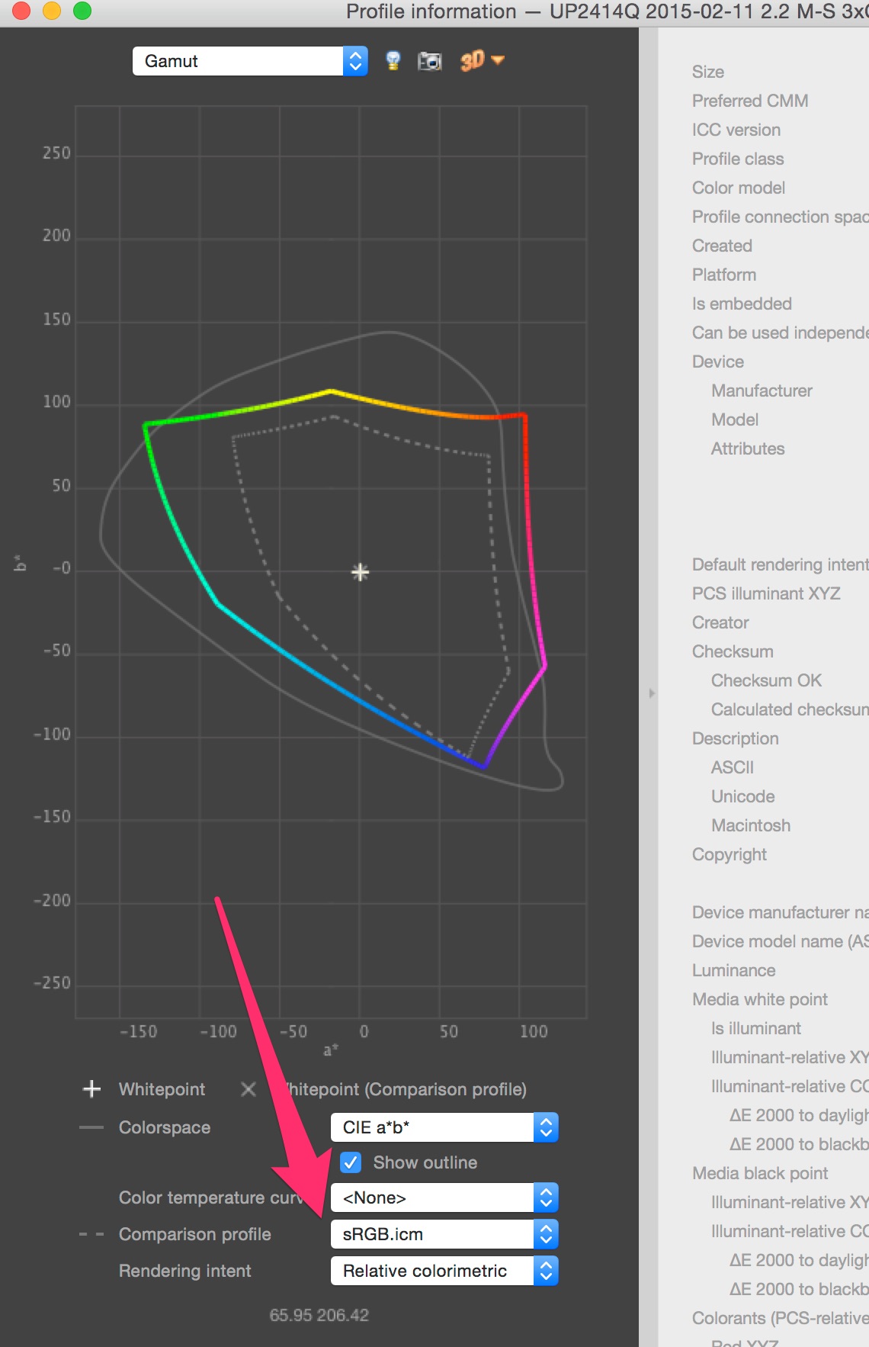Click the dashed Comparison profile legend marker
Screen dimensions: 869x1347
(91, 1234)
